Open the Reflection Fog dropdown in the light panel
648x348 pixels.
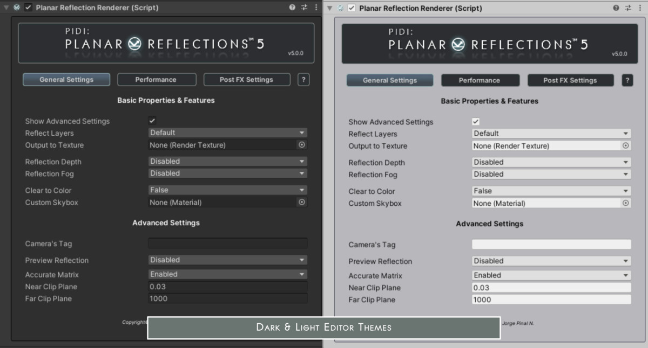551,174
